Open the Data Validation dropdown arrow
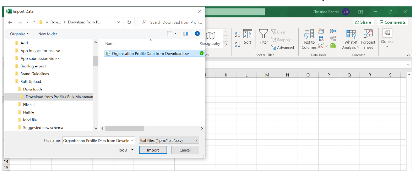Viewport: 418px width, 182px height. click(327, 46)
